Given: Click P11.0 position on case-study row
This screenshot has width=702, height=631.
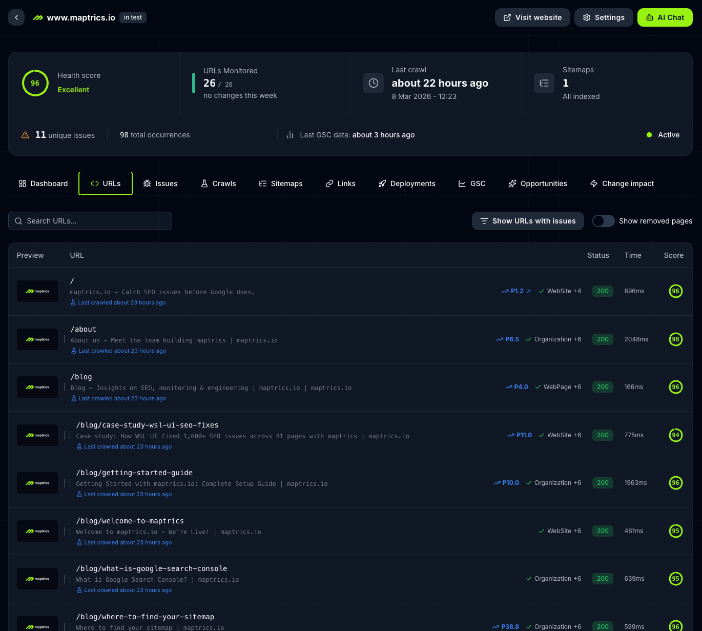Looking at the screenshot, I should coord(520,435).
